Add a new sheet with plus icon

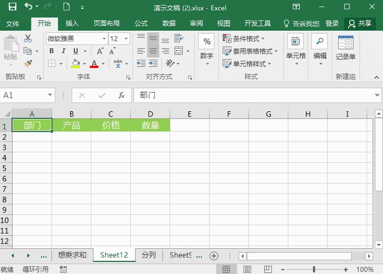[x=214, y=255]
